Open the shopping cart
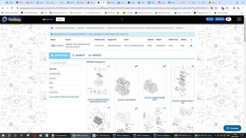Image resolution: width=246 pixels, height=138 pixels. tap(228, 19)
